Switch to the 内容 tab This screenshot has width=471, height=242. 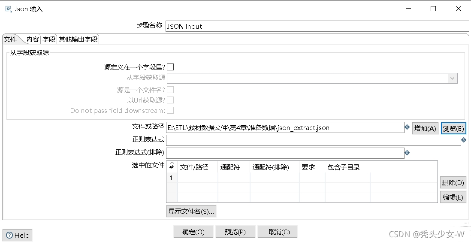(x=33, y=39)
